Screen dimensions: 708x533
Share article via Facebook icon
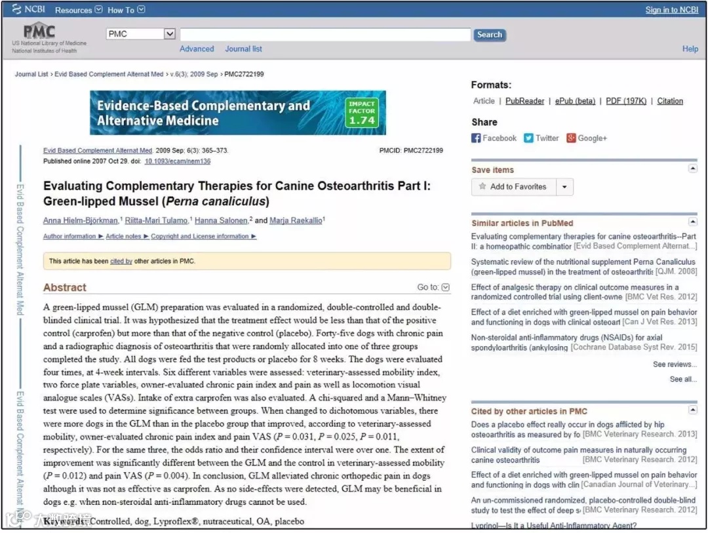[x=475, y=138]
